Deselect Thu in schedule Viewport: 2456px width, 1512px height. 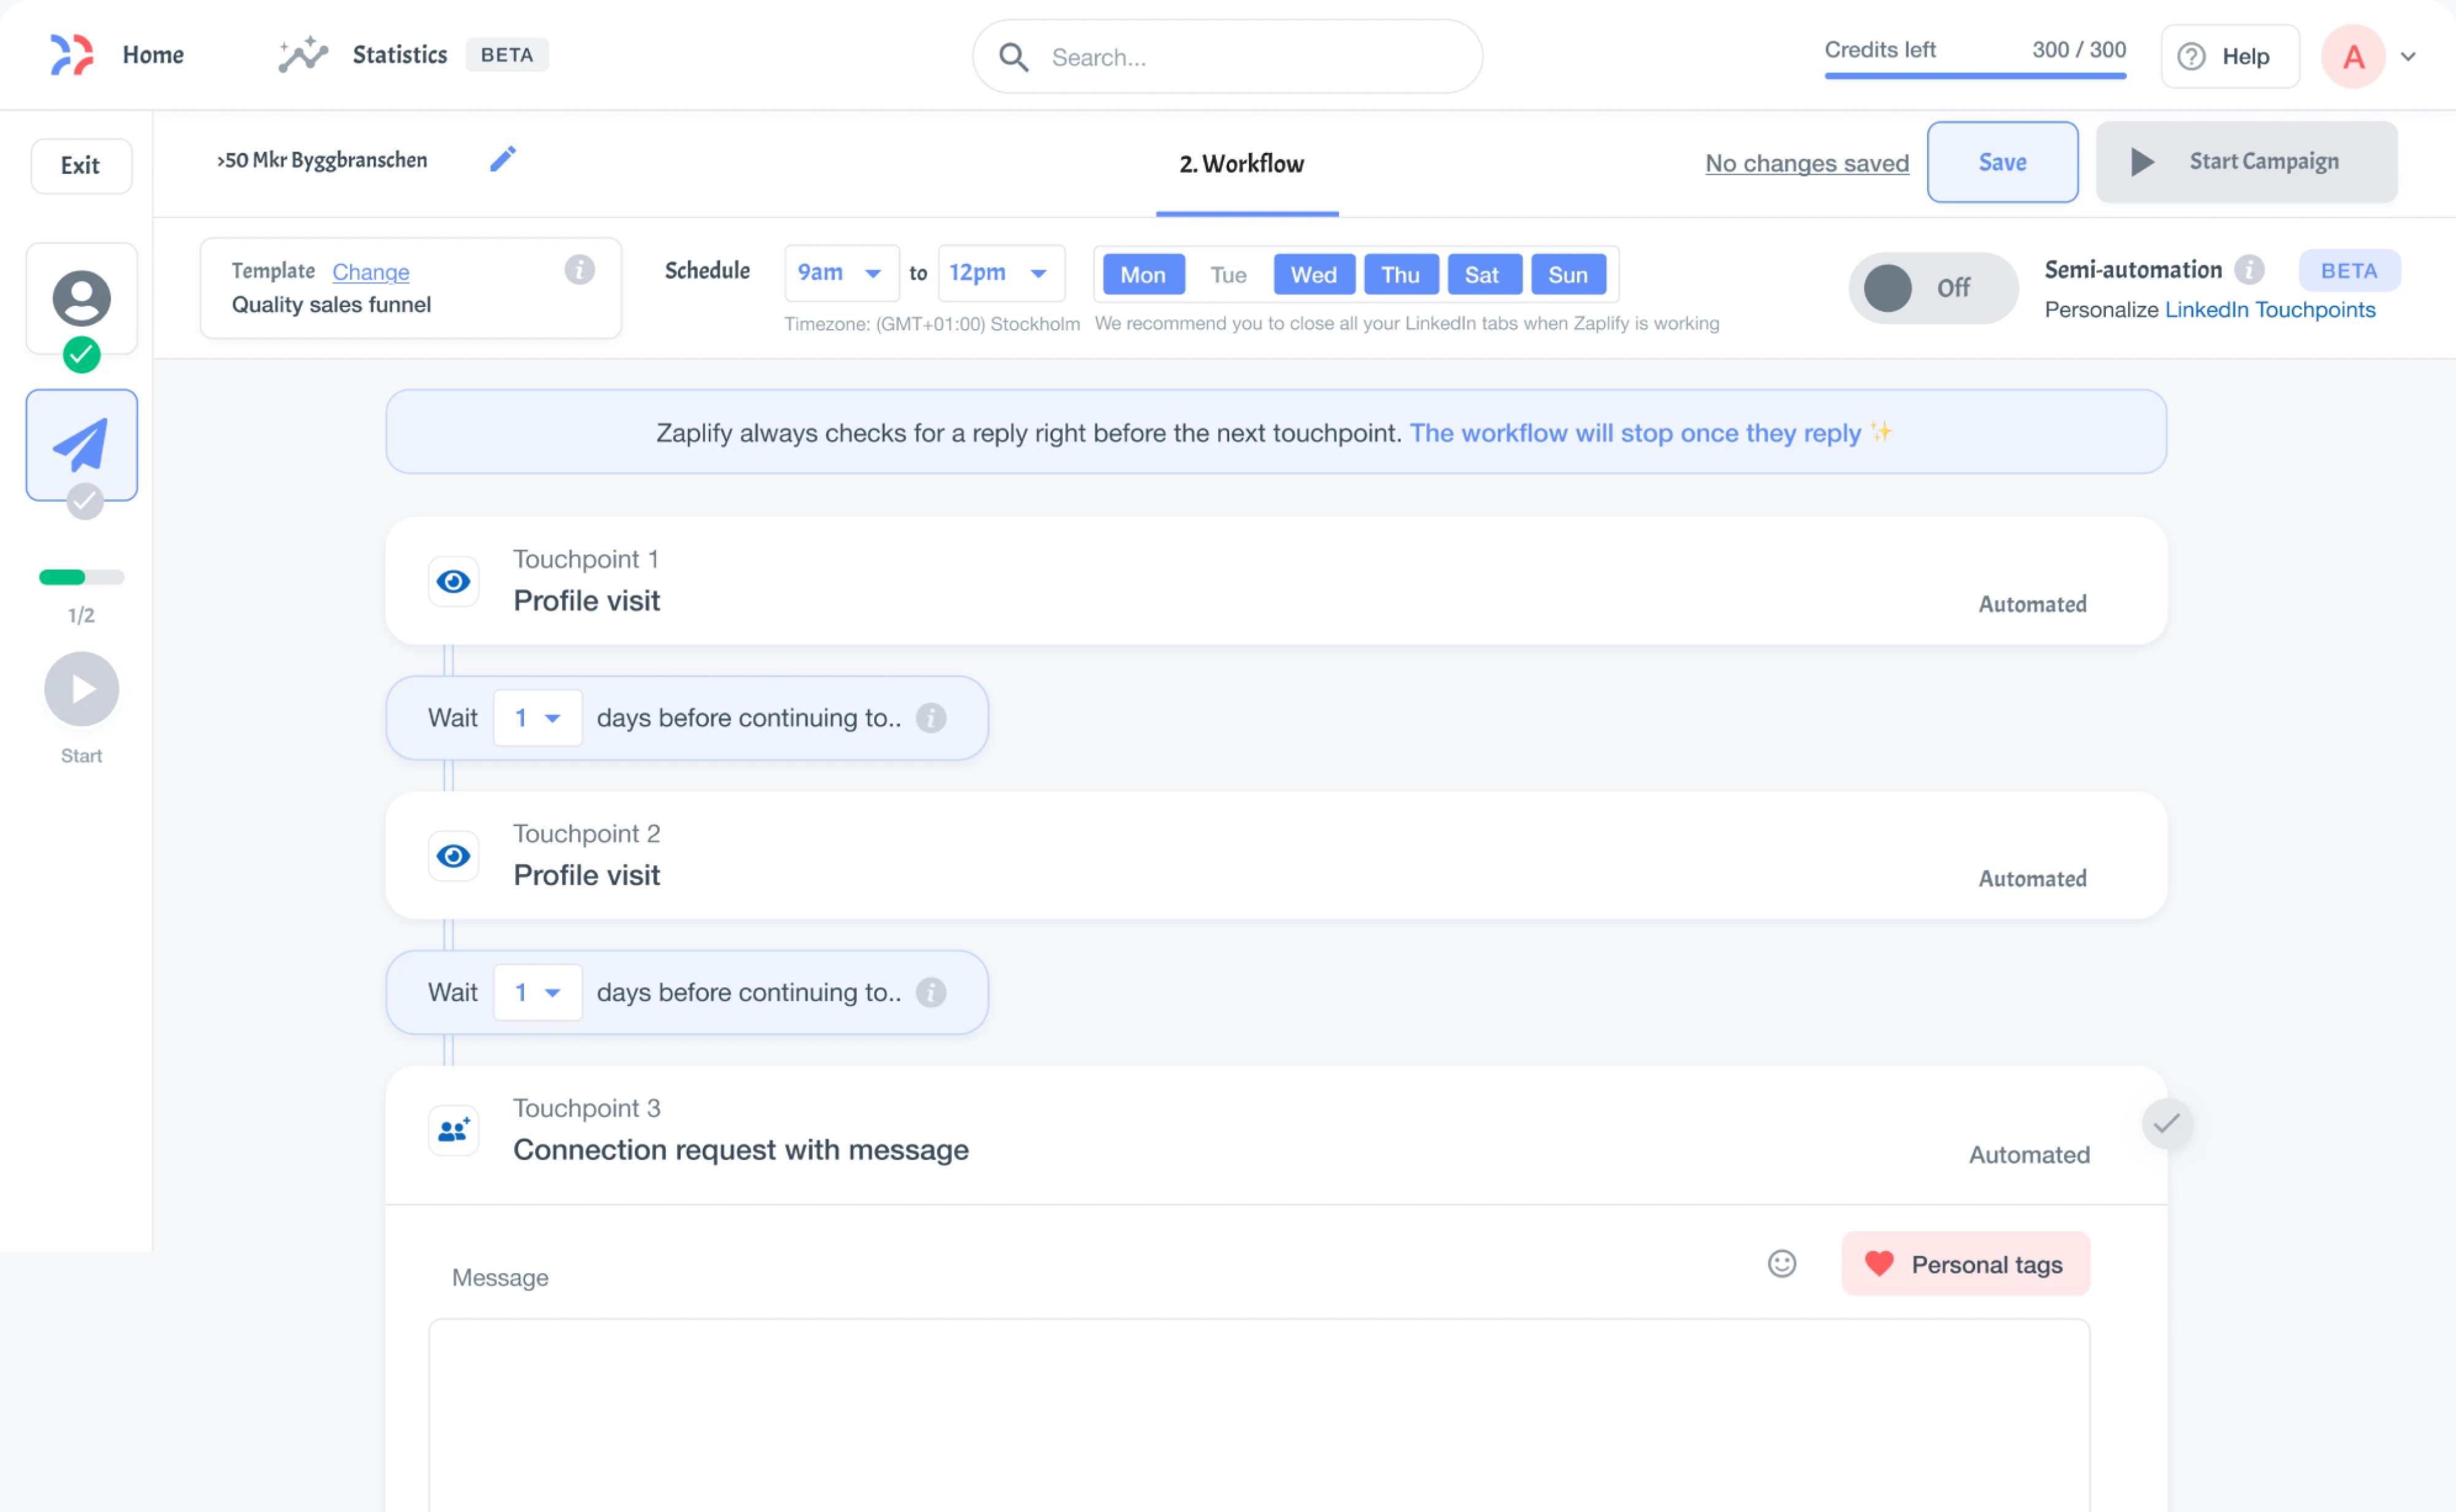point(1401,274)
